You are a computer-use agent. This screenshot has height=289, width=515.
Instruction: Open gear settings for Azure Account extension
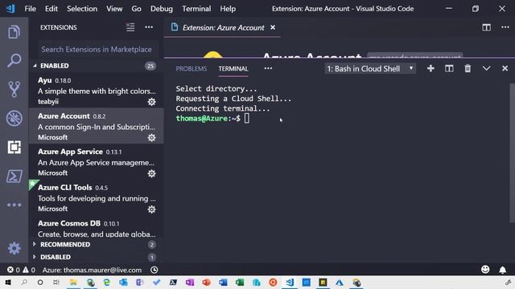pyautogui.click(x=151, y=137)
